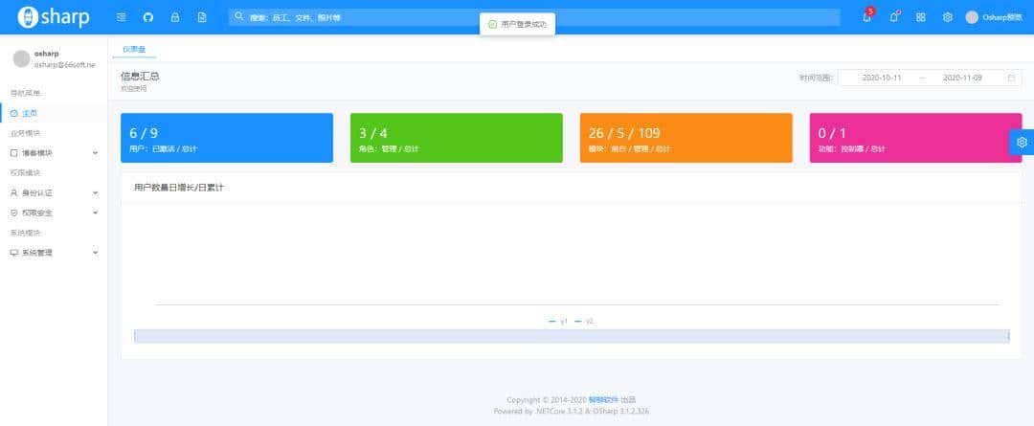Click the 信息汇总 page heading

coord(140,77)
